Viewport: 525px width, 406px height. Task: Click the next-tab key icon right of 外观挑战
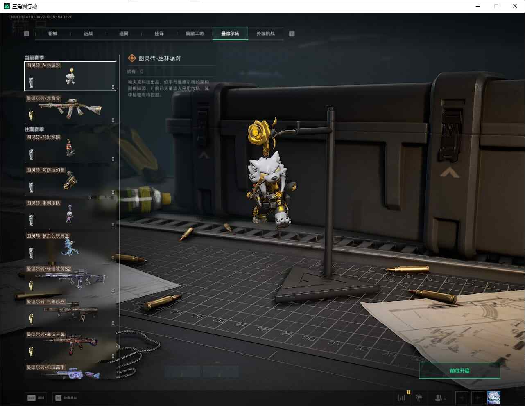[x=292, y=34]
